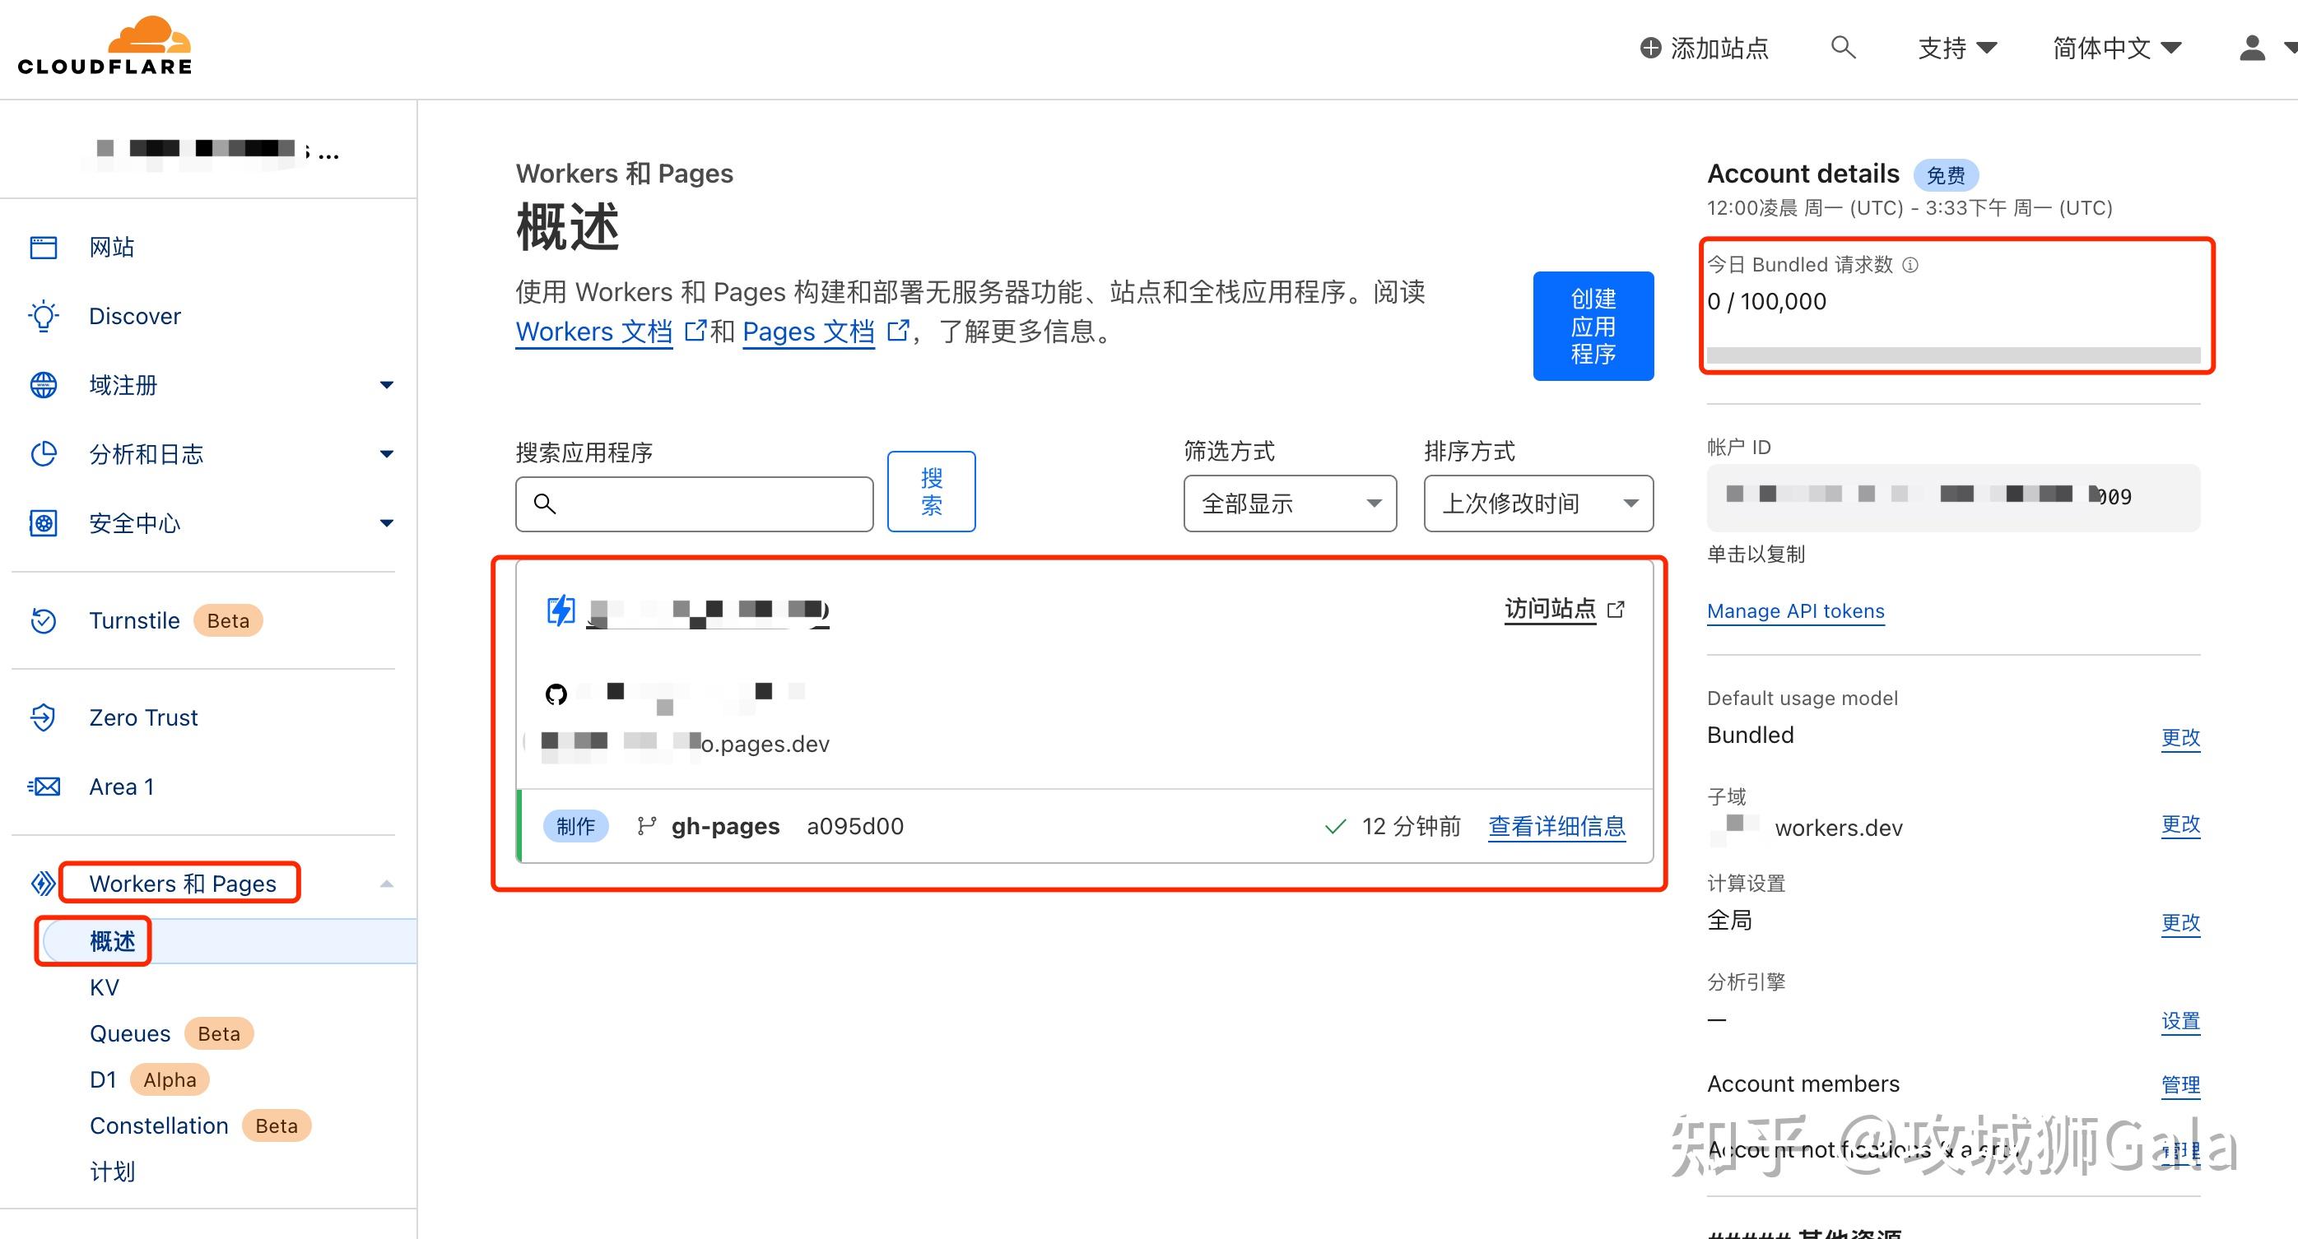Click the gh-pages branch name

(x=725, y=827)
